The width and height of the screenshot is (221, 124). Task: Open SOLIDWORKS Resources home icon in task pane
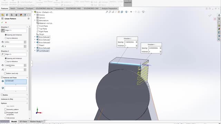pos(219,15)
